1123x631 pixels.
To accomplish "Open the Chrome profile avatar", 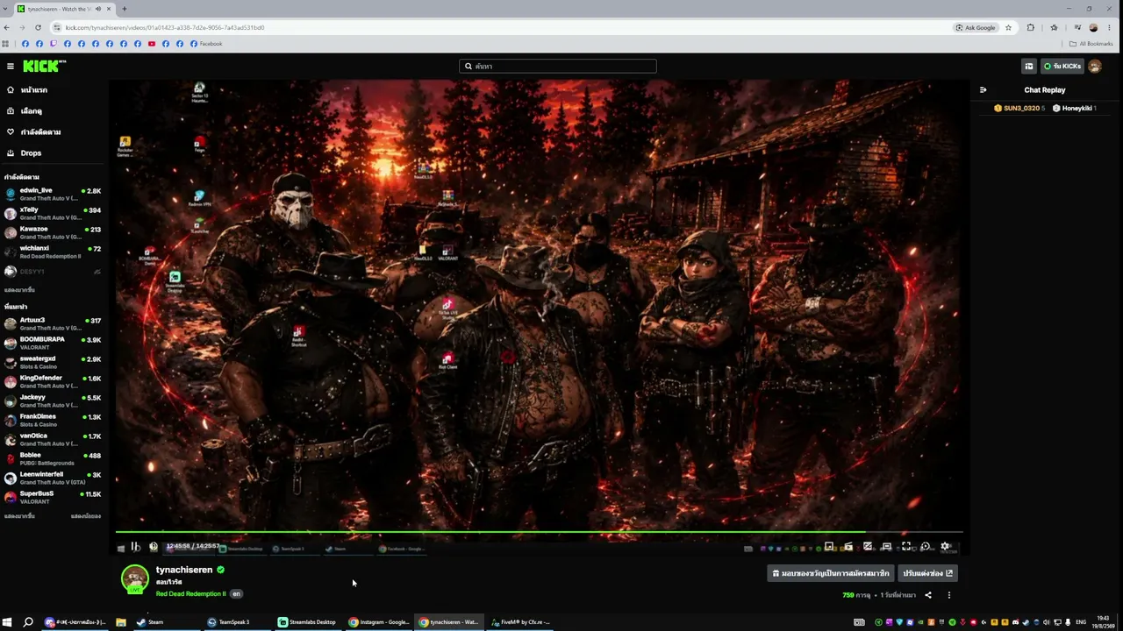I will 1093,27.
